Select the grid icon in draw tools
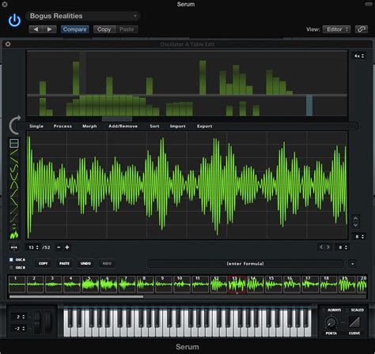Viewport: 375px width, 354px height. (x=14, y=143)
